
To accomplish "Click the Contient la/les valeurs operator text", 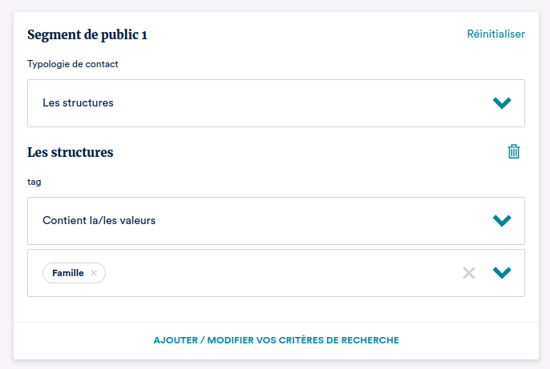I will (x=99, y=221).
